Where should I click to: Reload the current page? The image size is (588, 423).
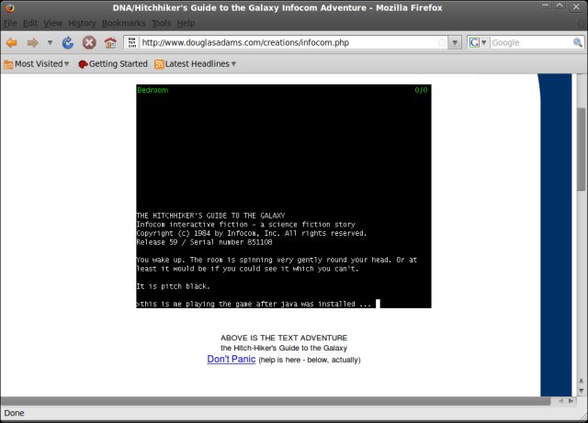pyautogui.click(x=67, y=43)
